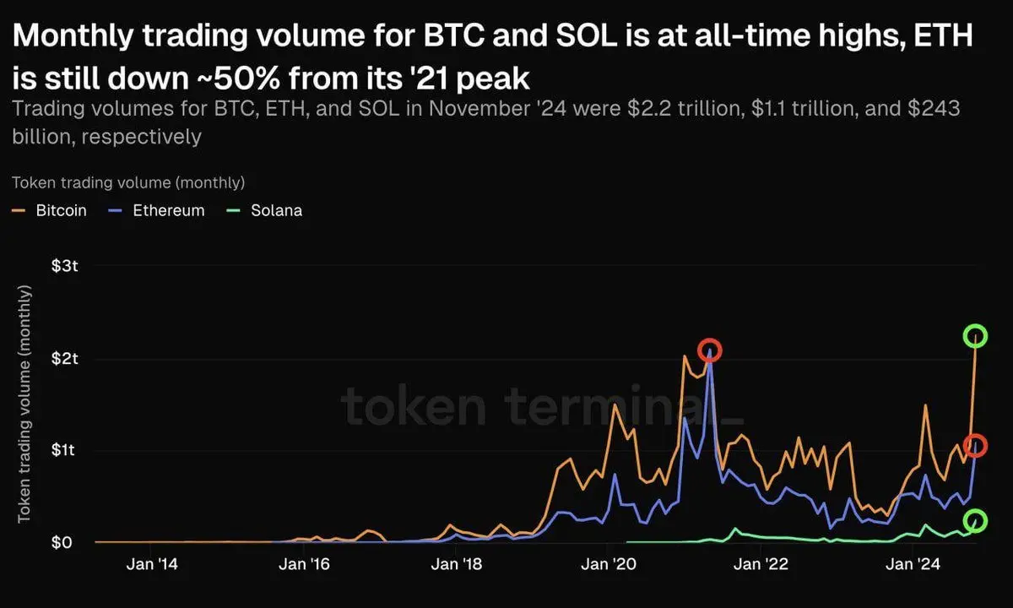
Task: Click the green circle at Bitcoin's all-time high
Action: tap(976, 336)
